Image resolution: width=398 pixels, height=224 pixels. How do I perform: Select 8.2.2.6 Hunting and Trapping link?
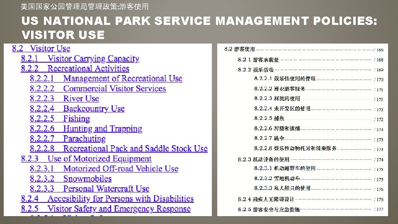pyautogui.click(x=86, y=129)
